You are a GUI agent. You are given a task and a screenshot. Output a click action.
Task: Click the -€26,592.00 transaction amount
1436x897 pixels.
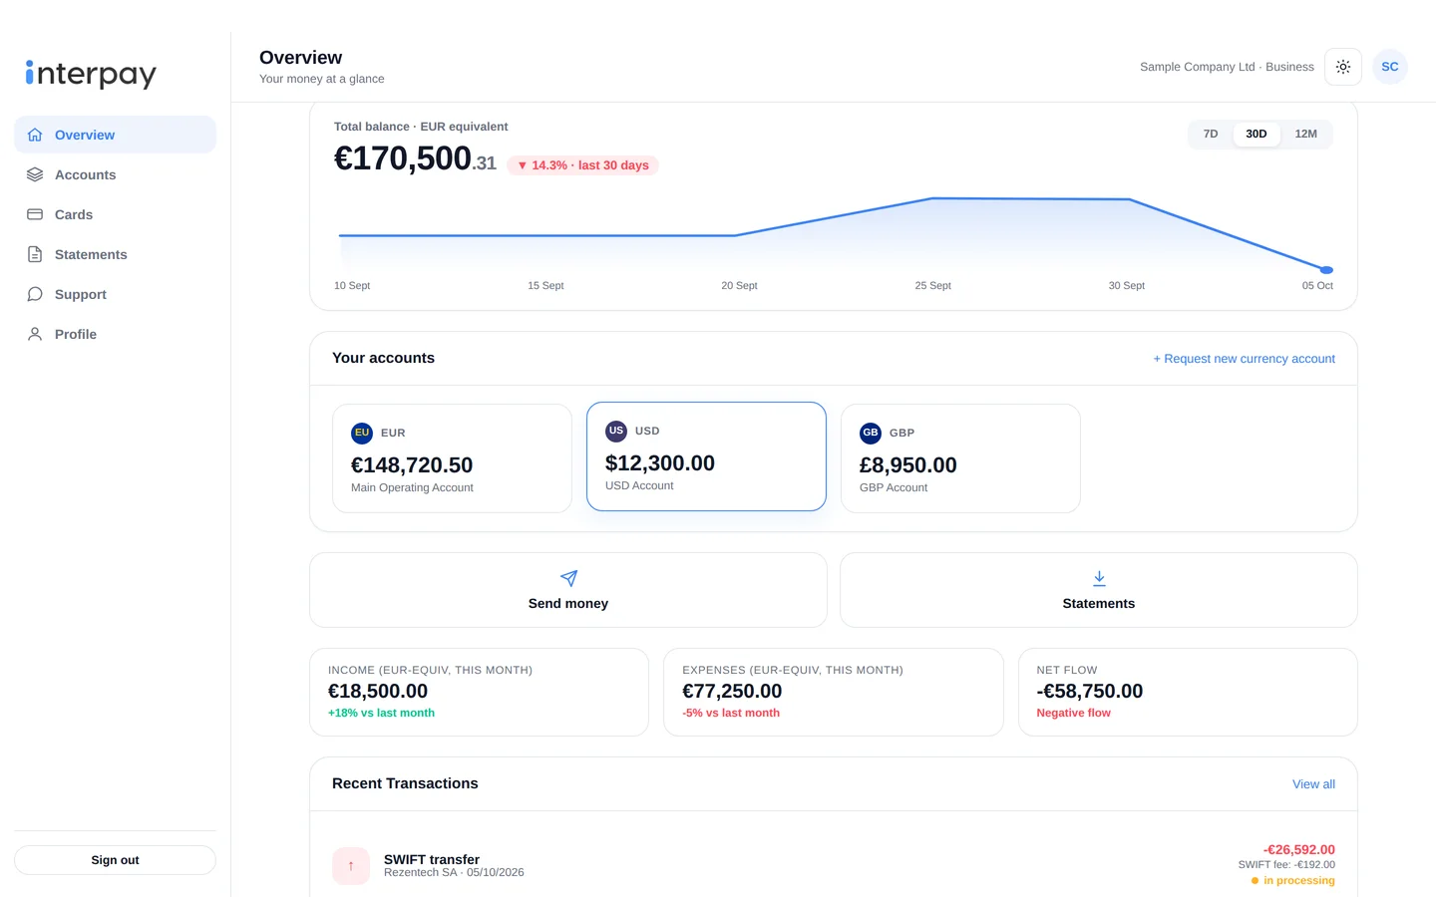[x=1298, y=850]
